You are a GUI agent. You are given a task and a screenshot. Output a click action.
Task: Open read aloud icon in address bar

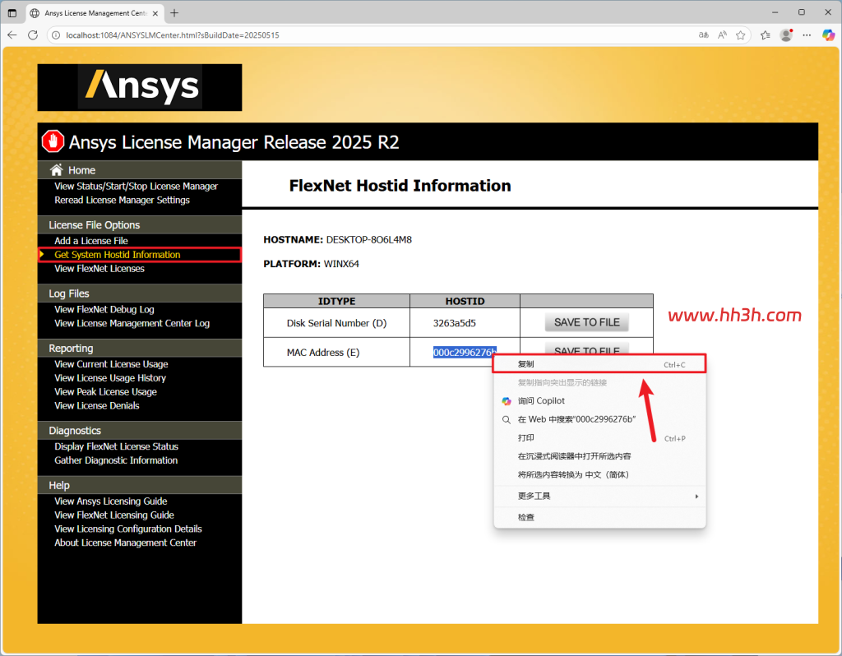722,35
